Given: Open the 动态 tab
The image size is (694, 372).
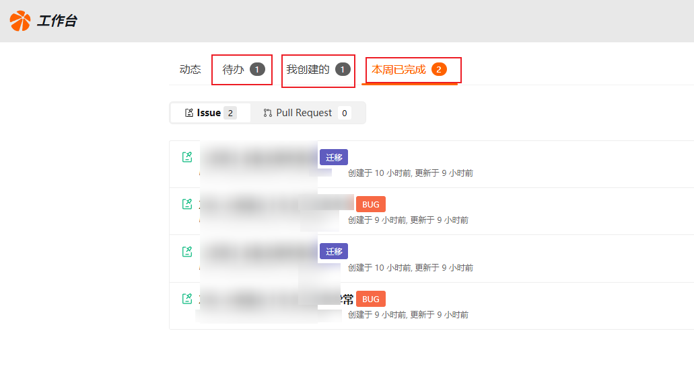Looking at the screenshot, I should click(x=190, y=70).
